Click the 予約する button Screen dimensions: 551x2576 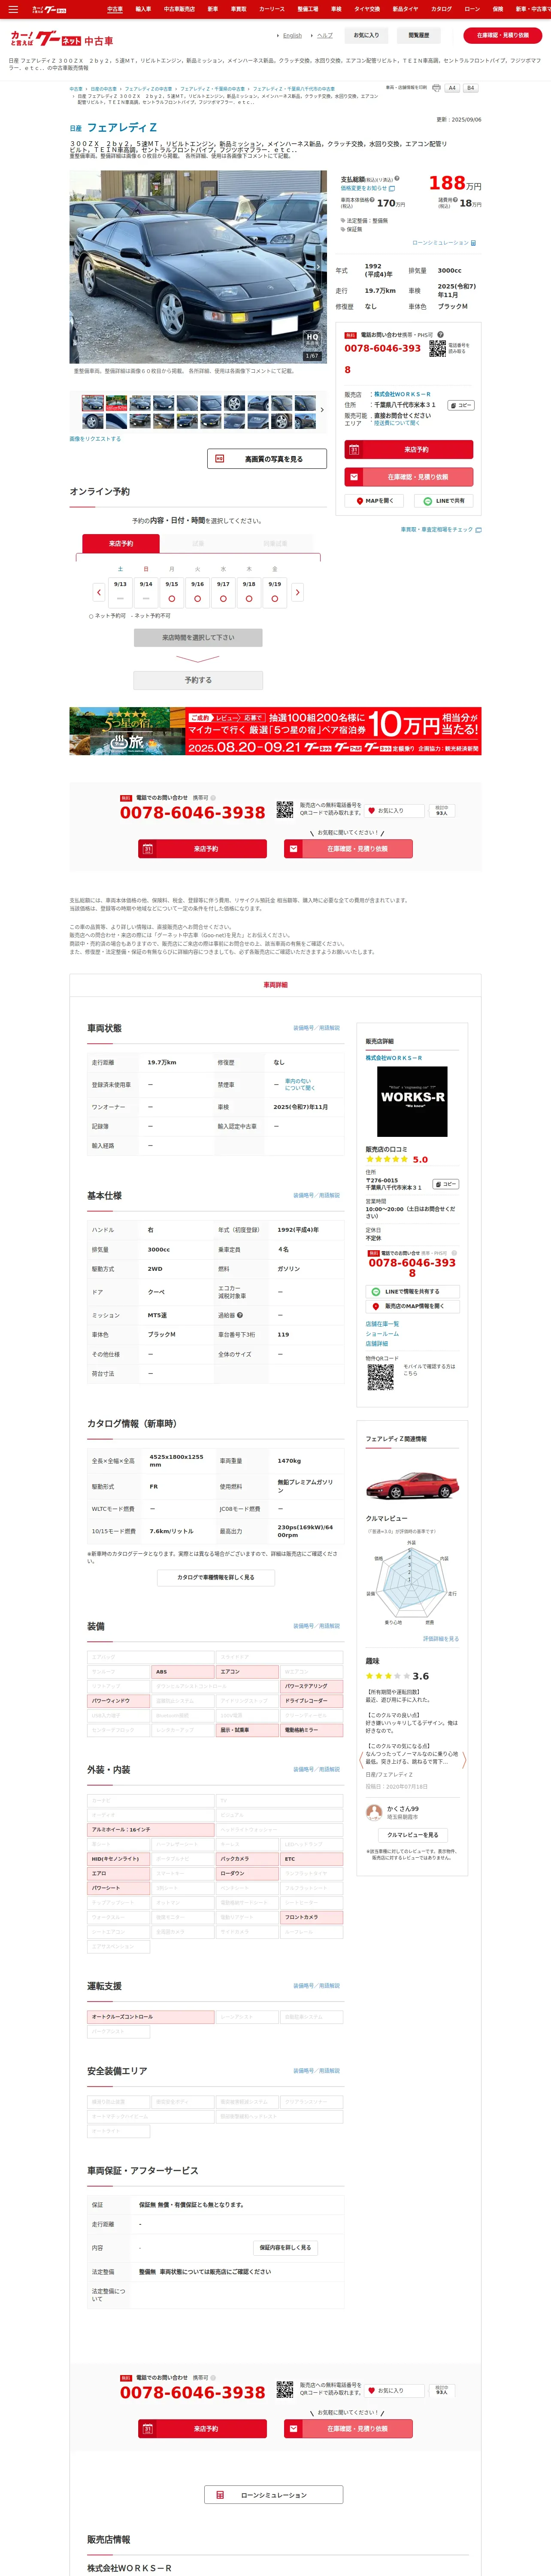coord(198,680)
